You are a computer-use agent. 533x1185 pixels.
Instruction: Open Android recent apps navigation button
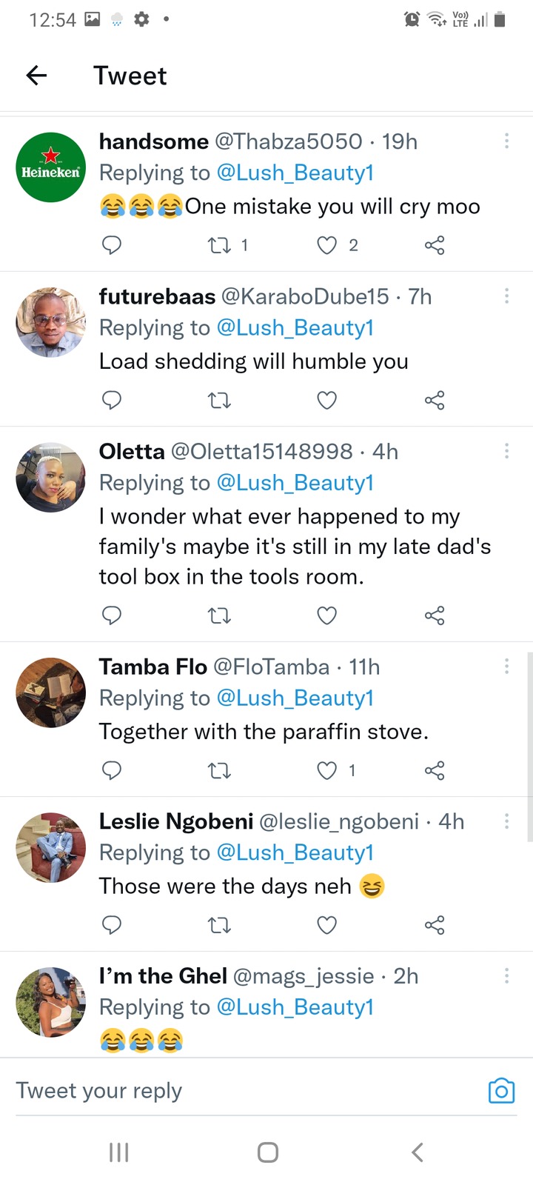[x=118, y=1152]
